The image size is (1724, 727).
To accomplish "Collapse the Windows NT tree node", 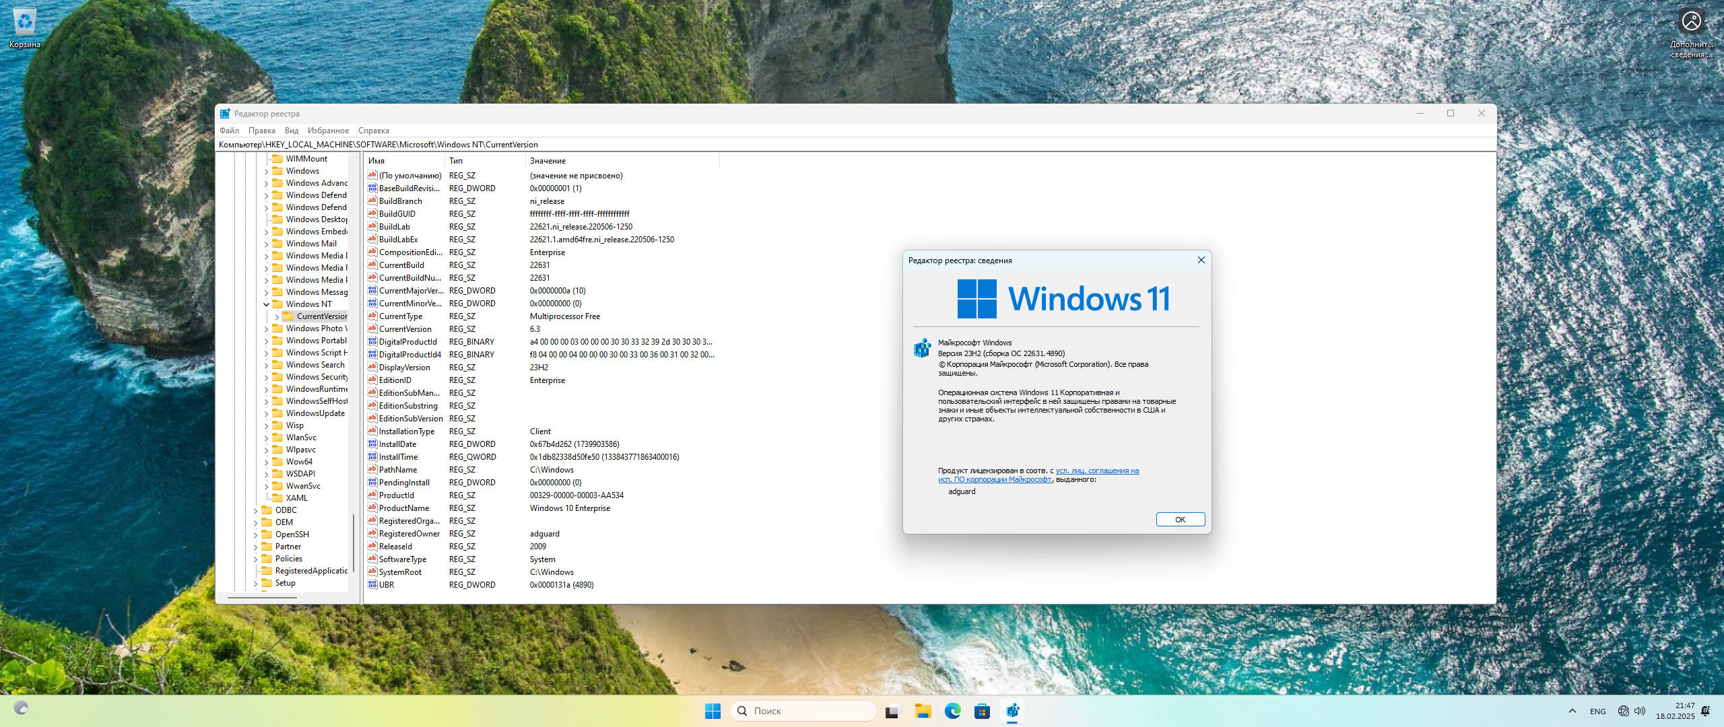I will (266, 304).
